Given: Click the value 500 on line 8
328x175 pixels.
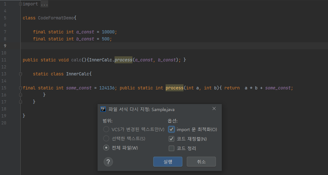Looking at the screenshot, I should (106, 39).
